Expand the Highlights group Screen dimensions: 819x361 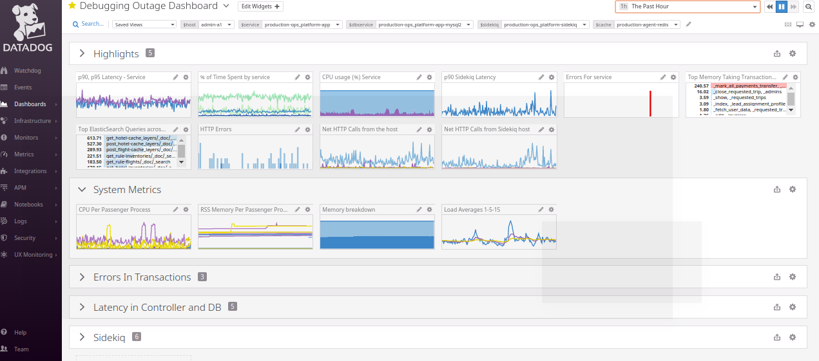[x=82, y=53]
